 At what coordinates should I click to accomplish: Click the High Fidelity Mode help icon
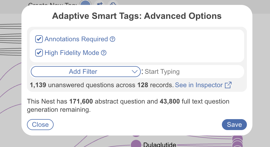tap(104, 53)
